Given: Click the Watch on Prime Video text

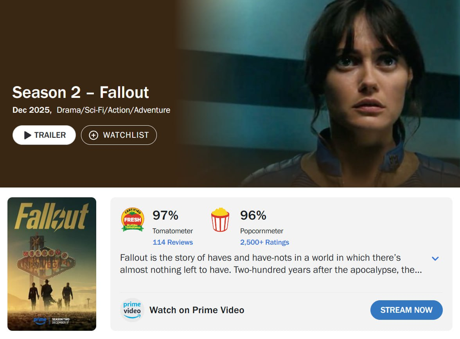Looking at the screenshot, I should [x=197, y=310].
